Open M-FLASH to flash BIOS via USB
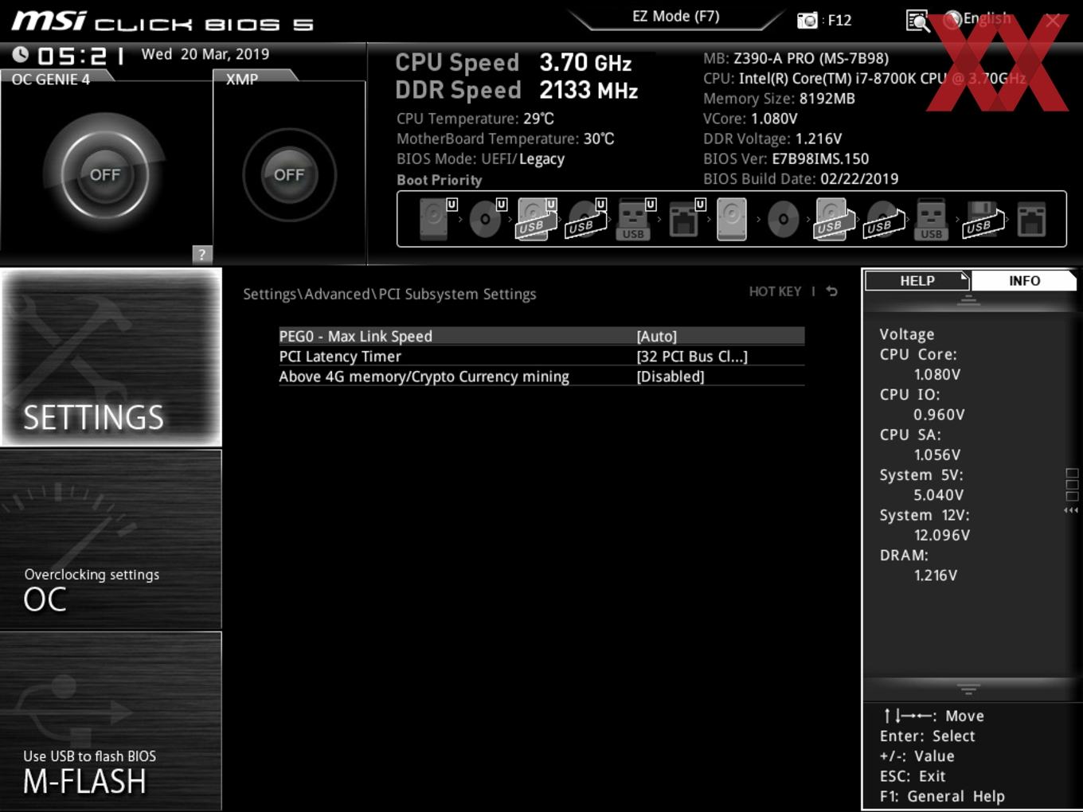This screenshot has height=812, width=1083. (x=111, y=721)
